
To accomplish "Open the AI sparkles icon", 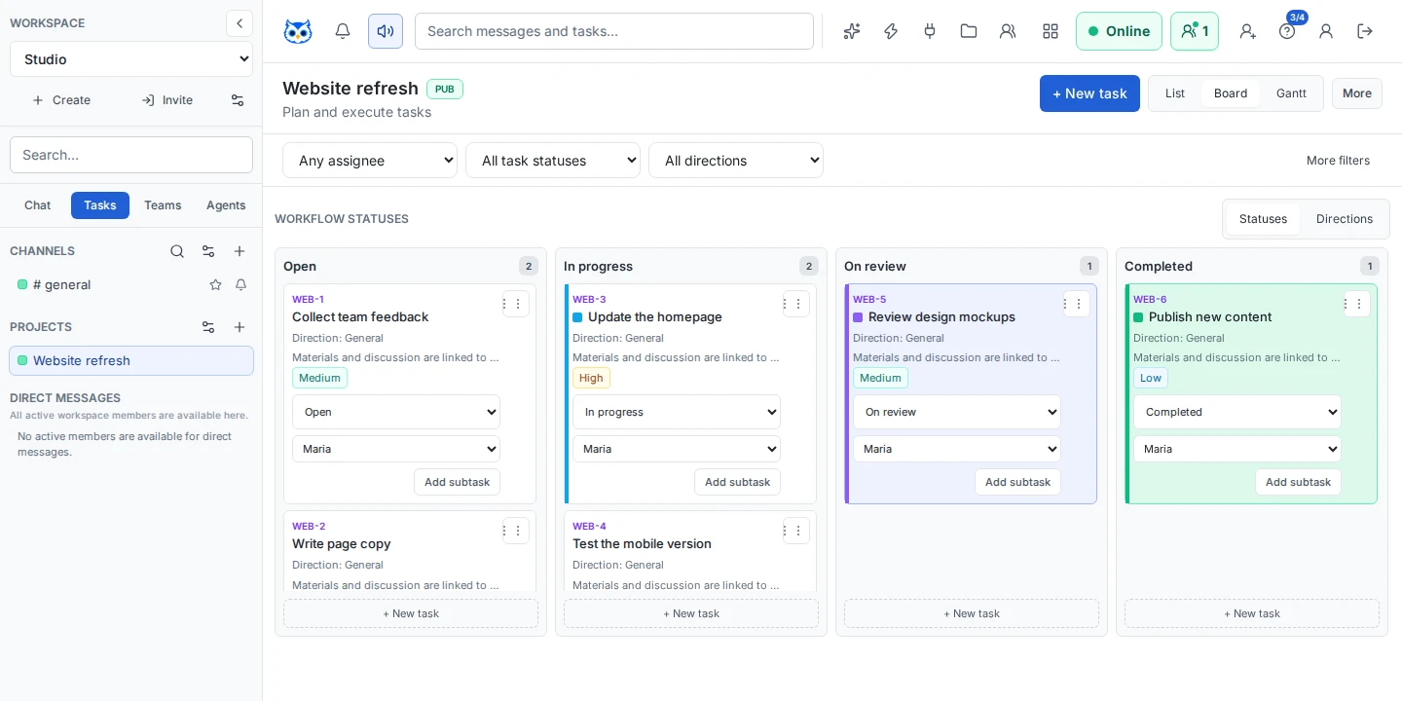I will click(x=852, y=31).
